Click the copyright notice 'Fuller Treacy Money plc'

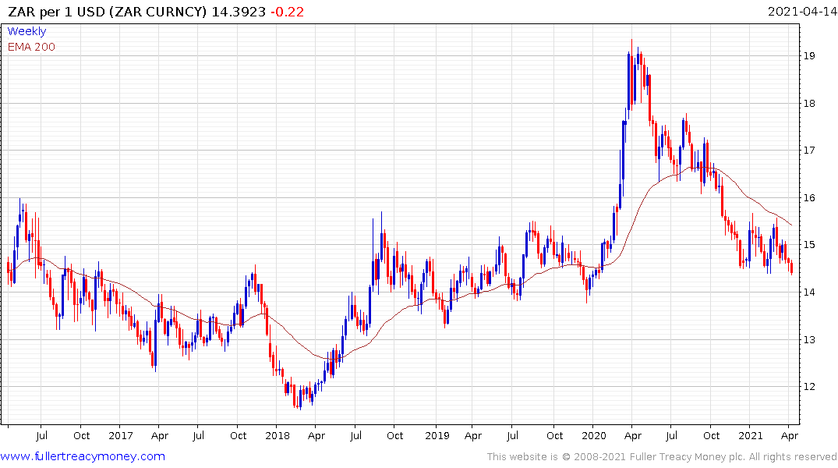pyautogui.click(x=687, y=457)
